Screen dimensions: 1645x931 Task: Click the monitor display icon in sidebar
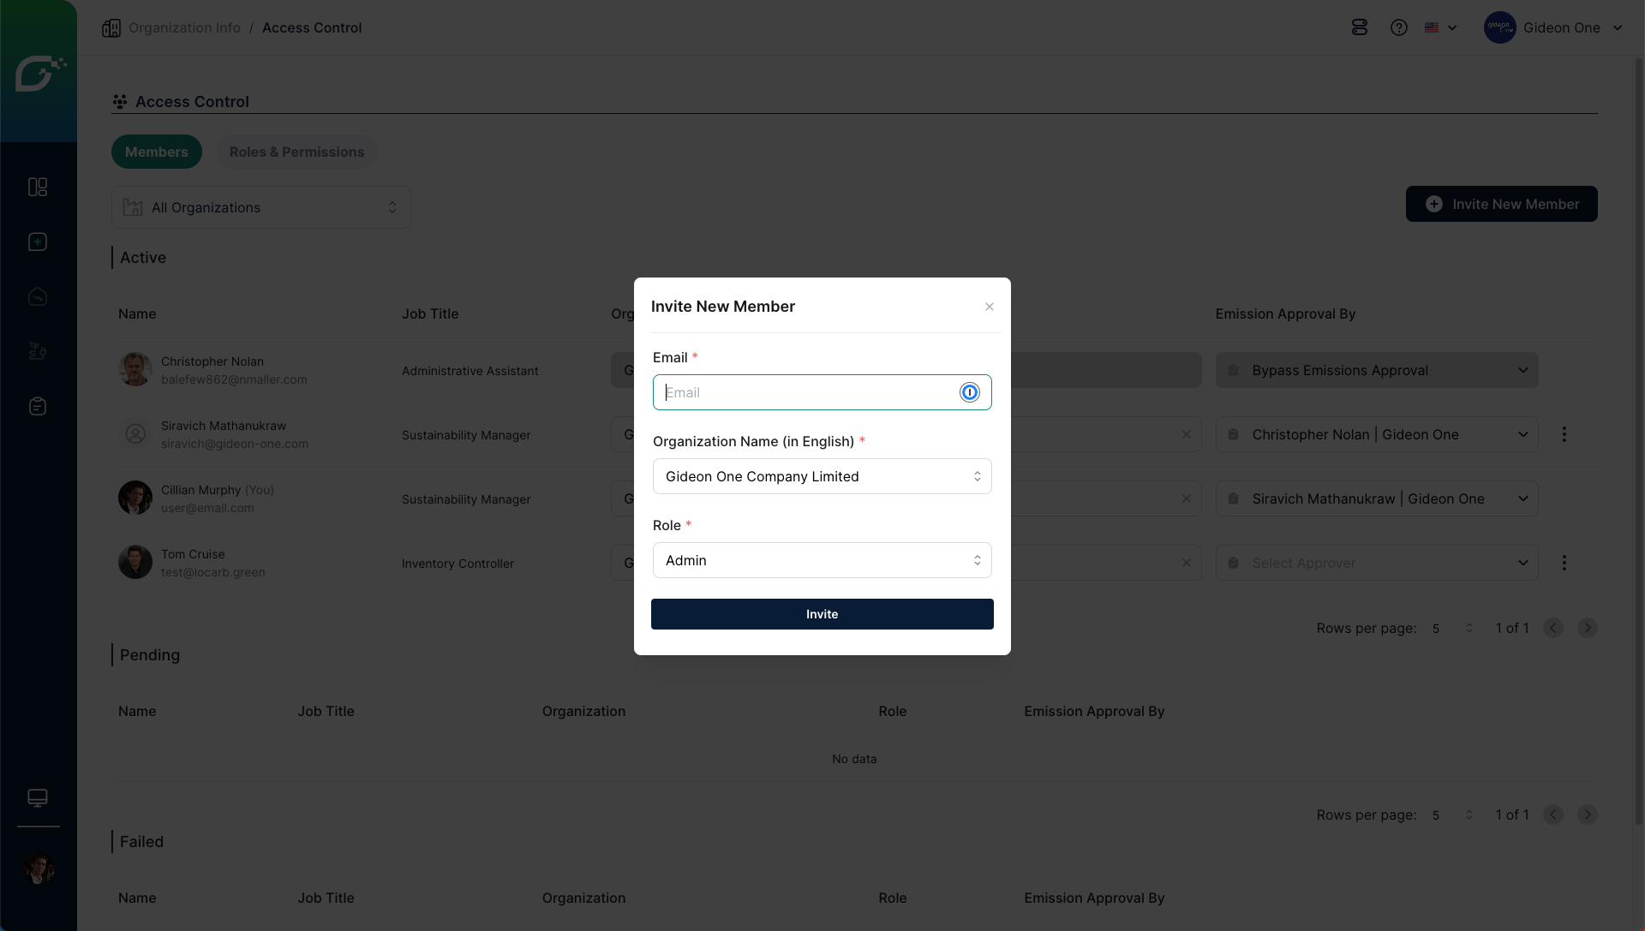[x=38, y=797]
